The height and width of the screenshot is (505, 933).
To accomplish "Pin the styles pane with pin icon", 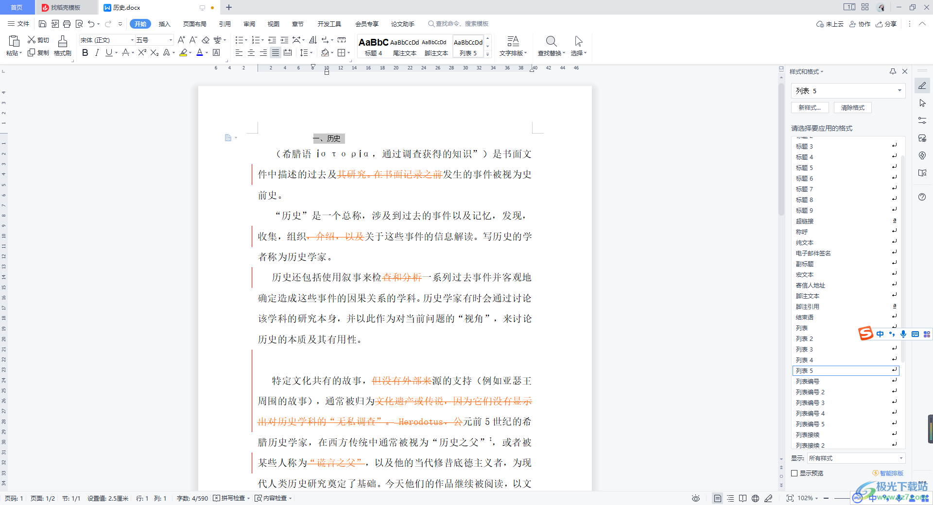I will [893, 71].
